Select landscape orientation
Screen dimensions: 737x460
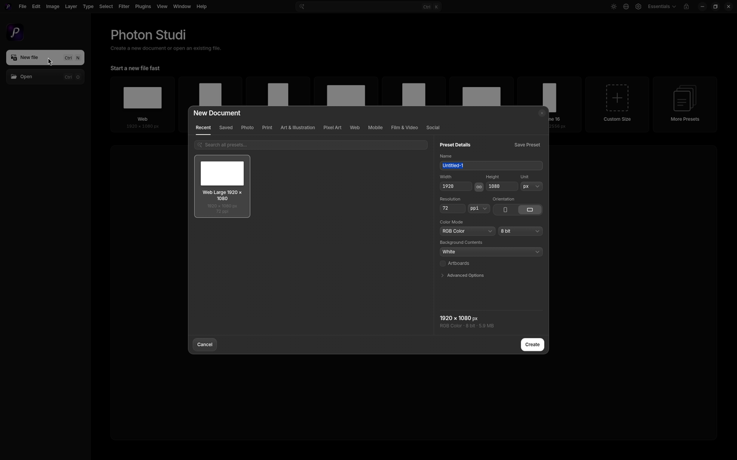click(530, 210)
